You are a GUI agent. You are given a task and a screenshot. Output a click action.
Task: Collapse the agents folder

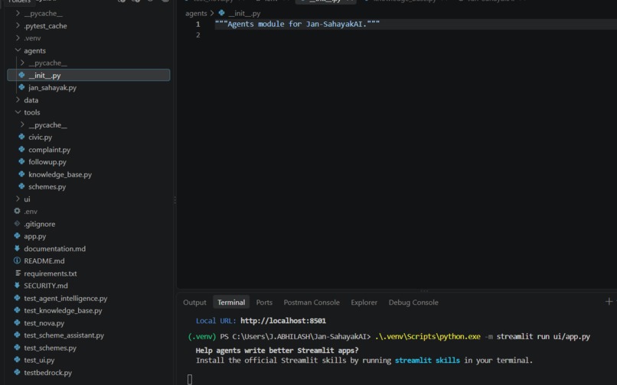coord(18,50)
